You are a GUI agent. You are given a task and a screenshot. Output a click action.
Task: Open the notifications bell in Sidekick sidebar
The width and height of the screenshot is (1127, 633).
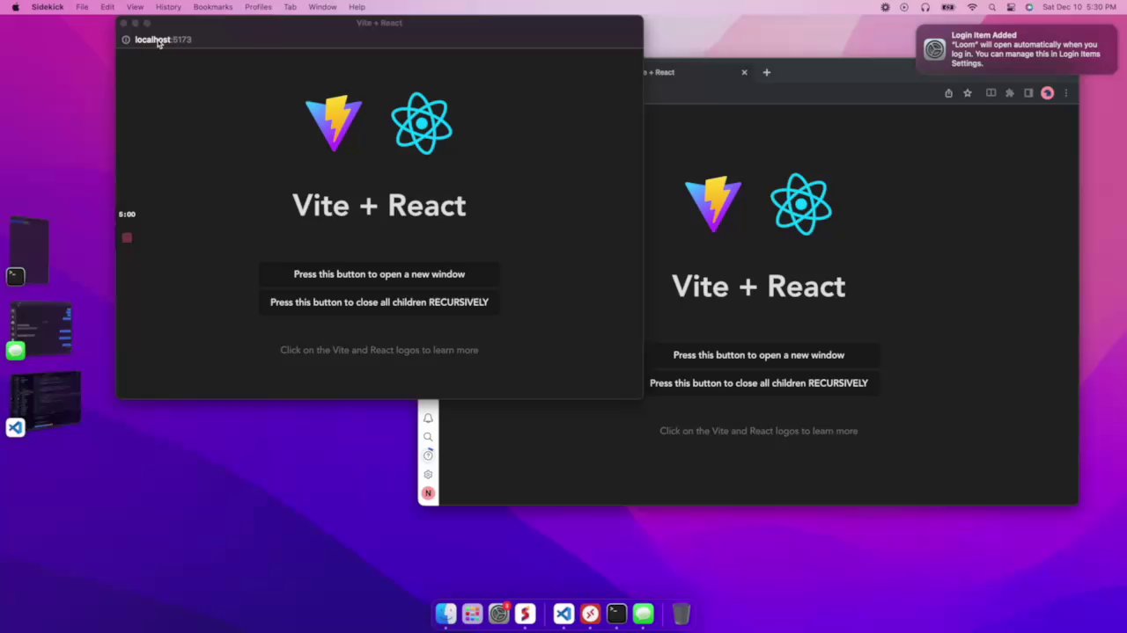tap(428, 418)
